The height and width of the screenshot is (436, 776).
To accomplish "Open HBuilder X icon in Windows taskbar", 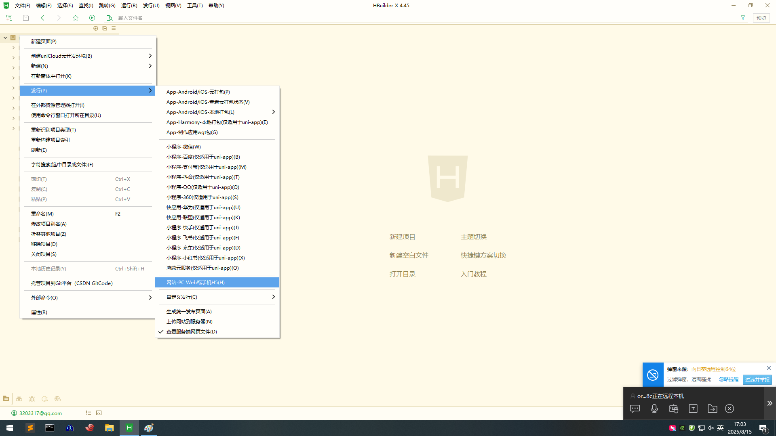I will click(129, 428).
